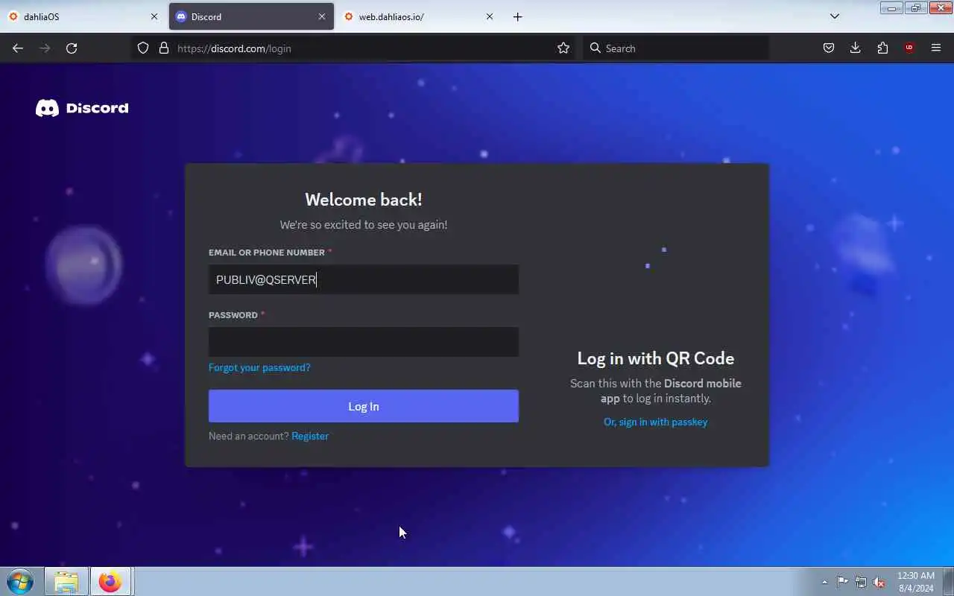This screenshot has width=954, height=596.
Task: Select the Discord tab
Action: [x=251, y=16]
